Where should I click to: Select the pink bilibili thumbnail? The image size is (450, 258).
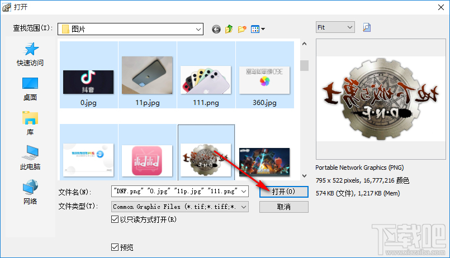point(147,161)
